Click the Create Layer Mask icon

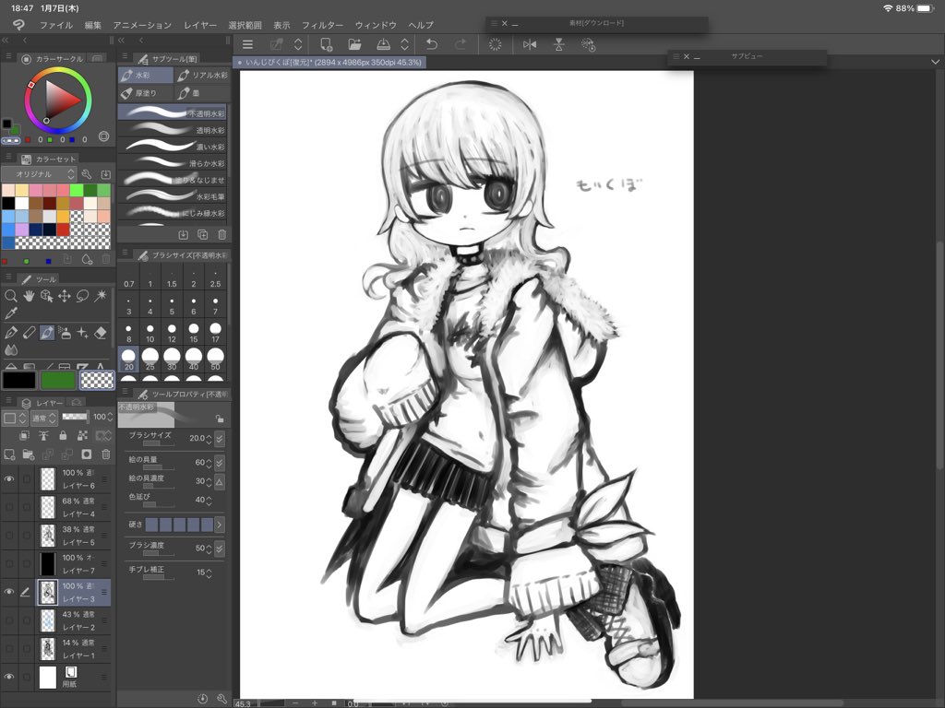pos(86,454)
